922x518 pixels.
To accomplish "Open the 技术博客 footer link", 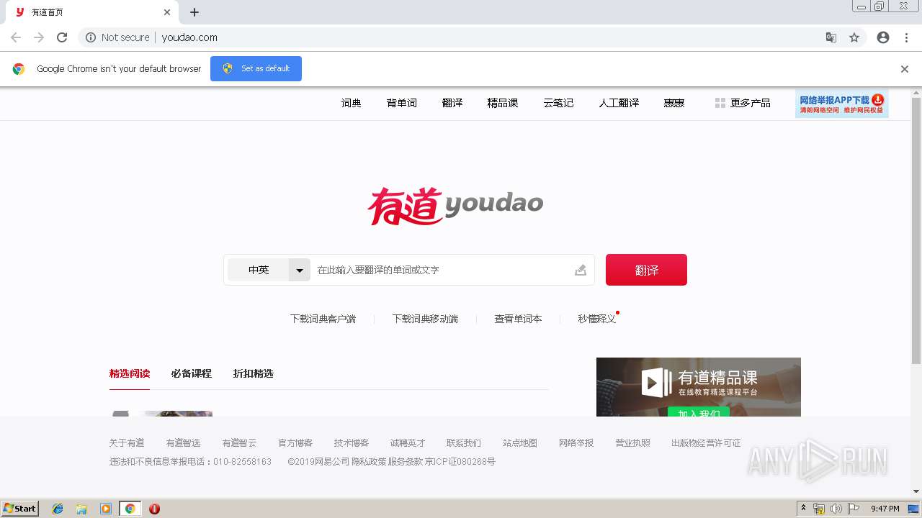I will click(352, 443).
